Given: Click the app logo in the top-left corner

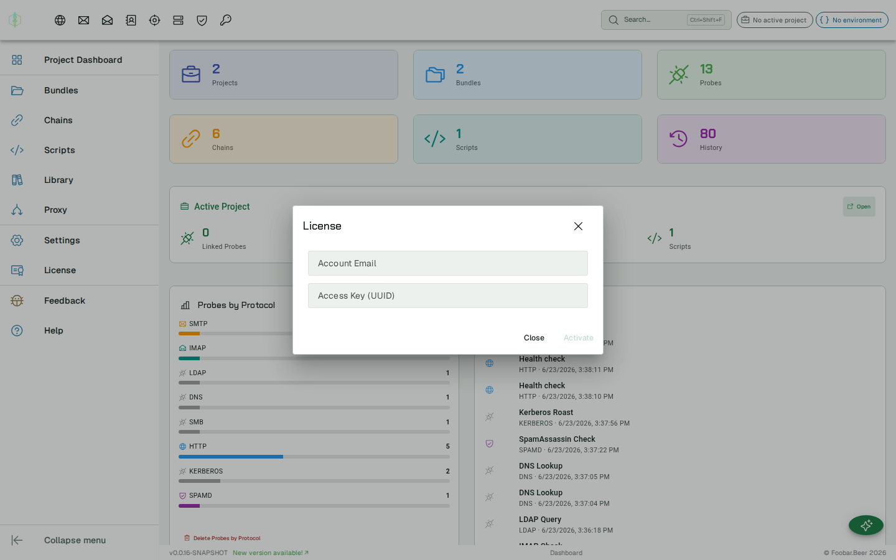Looking at the screenshot, I should point(15,20).
